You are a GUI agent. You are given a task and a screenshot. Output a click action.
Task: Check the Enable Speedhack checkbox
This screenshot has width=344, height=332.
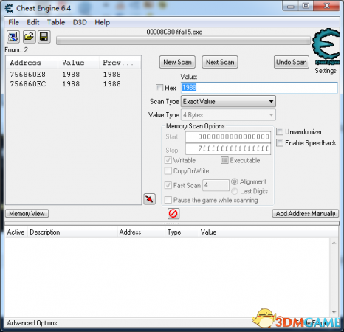pyautogui.click(x=280, y=142)
